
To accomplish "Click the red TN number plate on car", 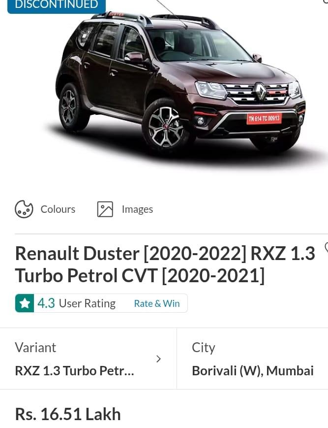I will (x=264, y=119).
